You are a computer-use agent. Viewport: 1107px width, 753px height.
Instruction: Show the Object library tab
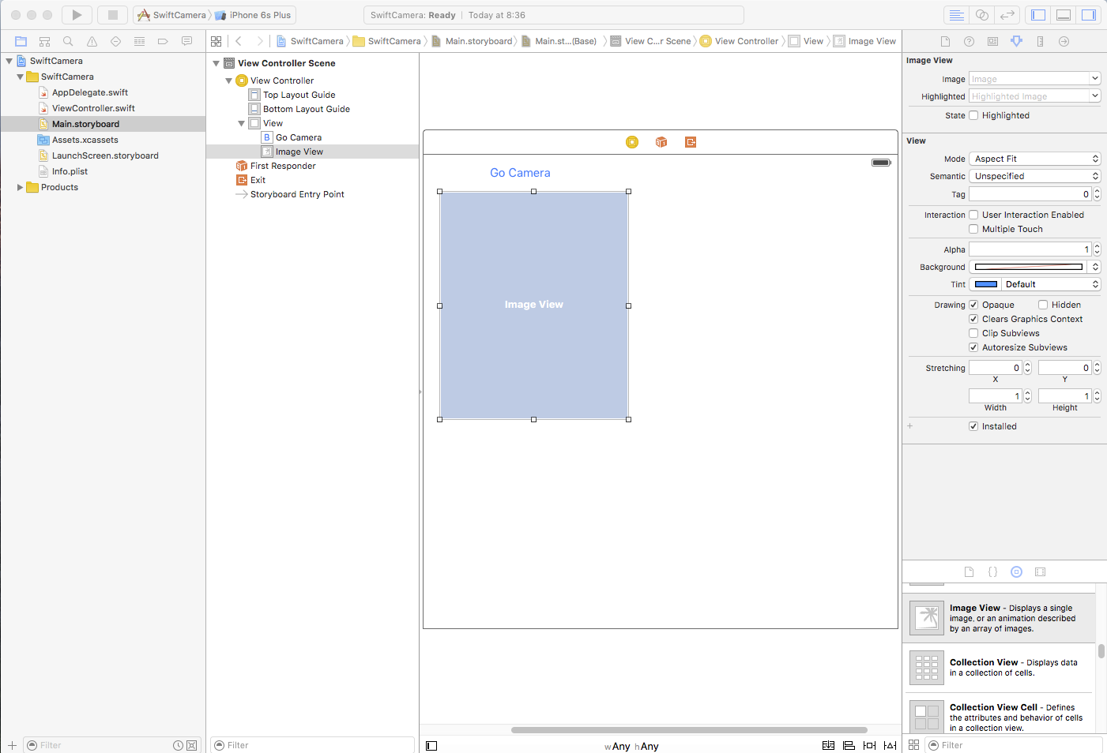pos(1016,572)
